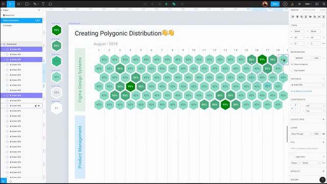This screenshot has height=184, width=327.
Task: Select the Frame tool
Action: 18,4
